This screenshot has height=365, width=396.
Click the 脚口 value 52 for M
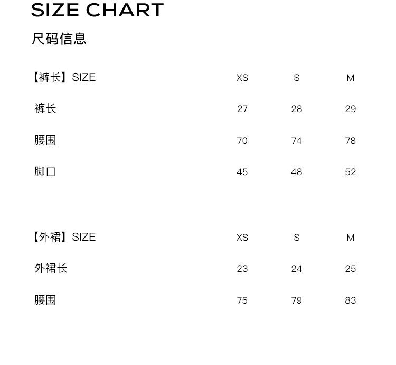351,172
